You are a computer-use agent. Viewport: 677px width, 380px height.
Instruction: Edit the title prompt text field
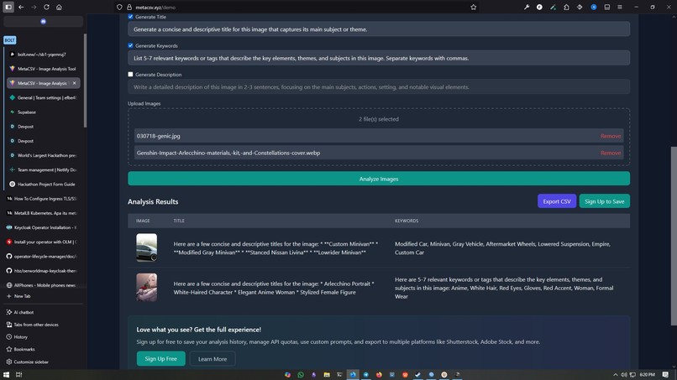click(x=379, y=29)
